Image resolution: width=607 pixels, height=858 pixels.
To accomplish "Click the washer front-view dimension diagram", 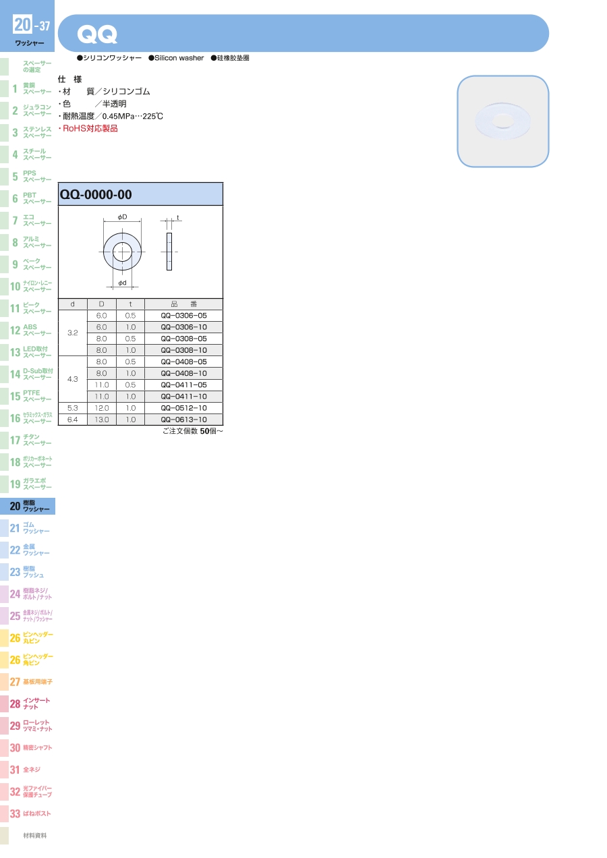I will point(122,252).
